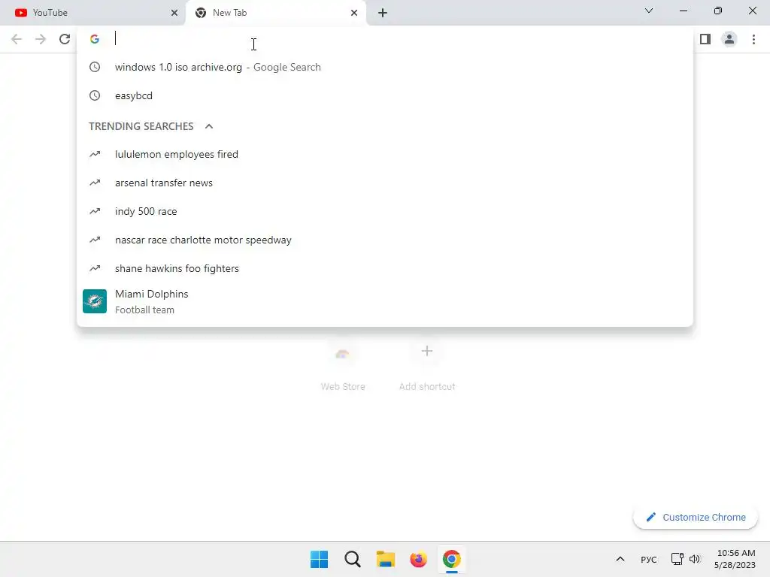This screenshot has width=770, height=577.
Task: Click the Chrome taskbar icon
Action: [x=452, y=559]
